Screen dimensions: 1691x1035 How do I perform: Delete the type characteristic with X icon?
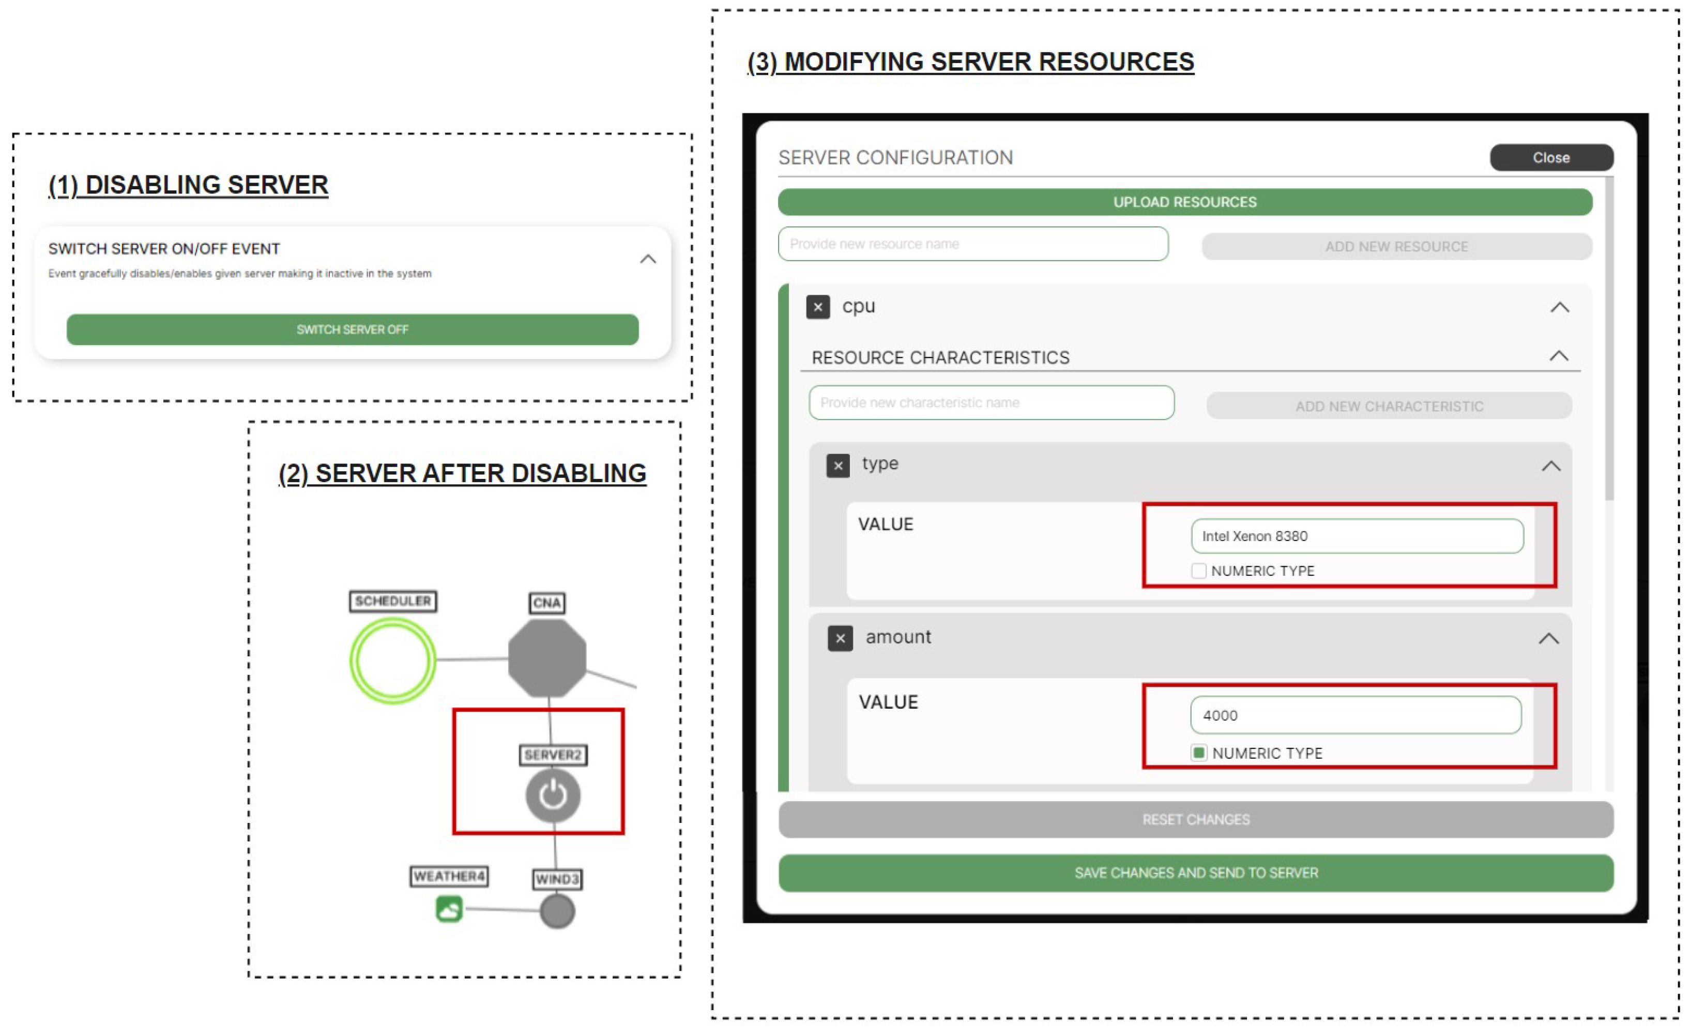(837, 466)
